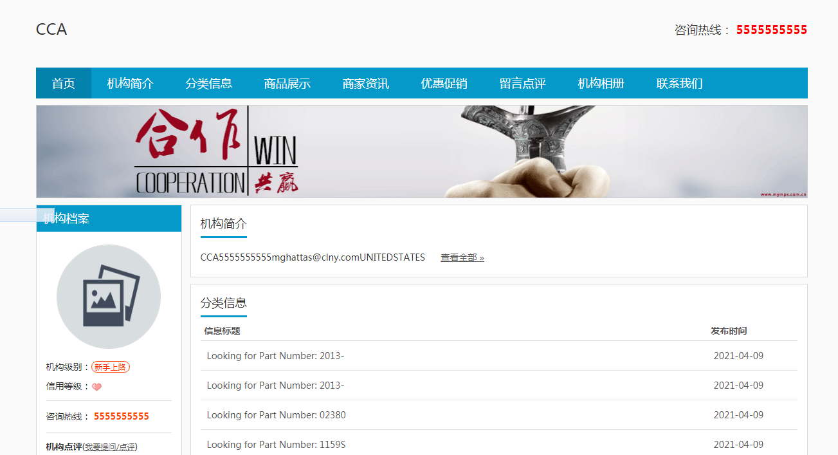Image resolution: width=838 pixels, height=455 pixels.
Task: Open the 商家资讯 page
Action: 365,84
